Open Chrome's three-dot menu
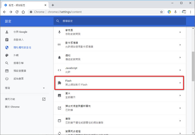The height and width of the screenshot is (135, 195). (191, 12)
